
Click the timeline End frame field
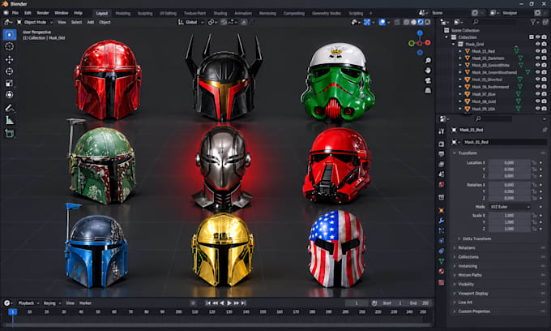[x=419, y=303]
